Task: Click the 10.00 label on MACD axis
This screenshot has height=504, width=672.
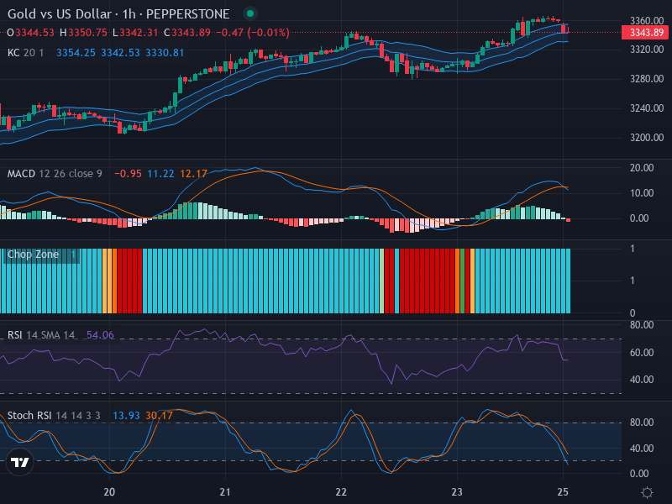Action: click(x=642, y=193)
